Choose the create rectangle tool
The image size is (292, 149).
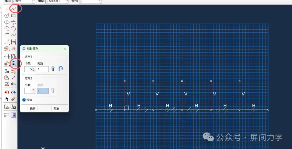13,16
